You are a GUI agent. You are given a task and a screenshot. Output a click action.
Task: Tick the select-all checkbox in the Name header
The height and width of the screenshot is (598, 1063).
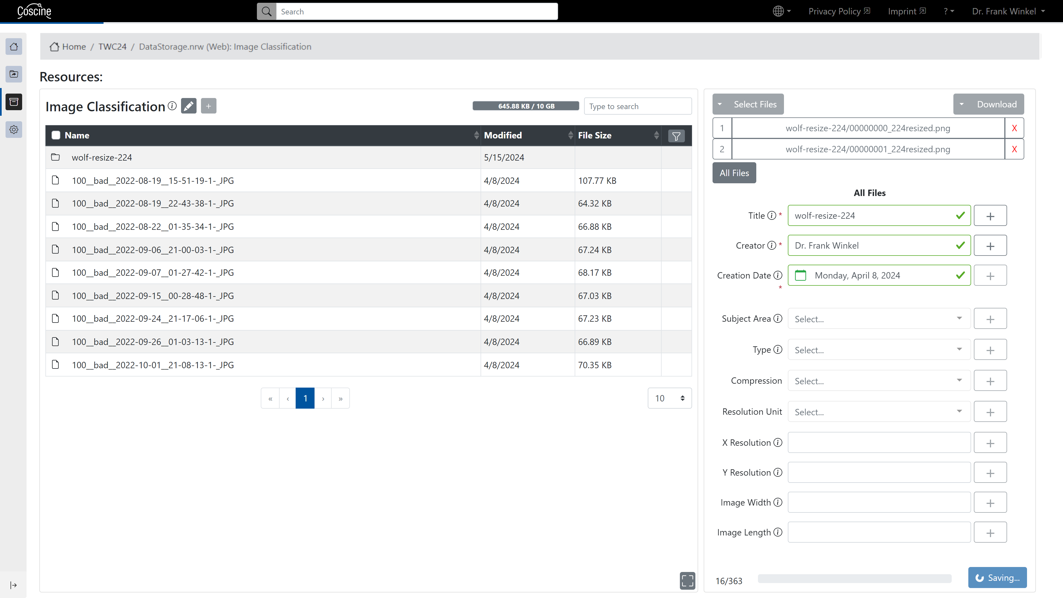point(56,135)
